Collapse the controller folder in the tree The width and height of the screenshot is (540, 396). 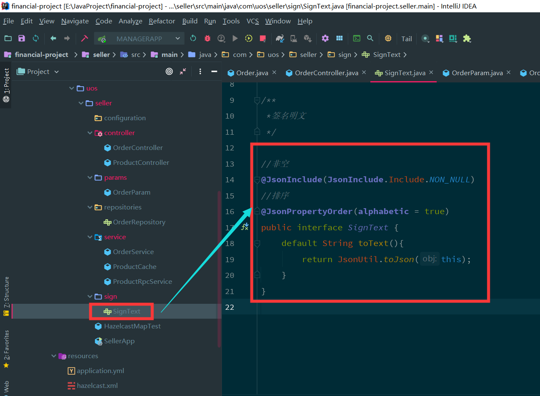coord(90,133)
